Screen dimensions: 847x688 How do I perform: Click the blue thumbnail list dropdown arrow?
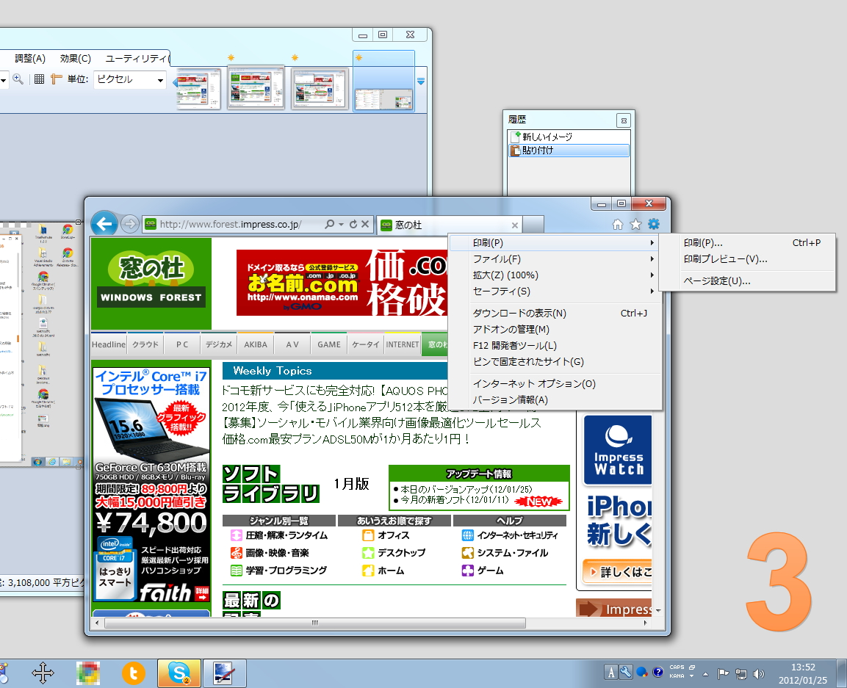[x=421, y=82]
